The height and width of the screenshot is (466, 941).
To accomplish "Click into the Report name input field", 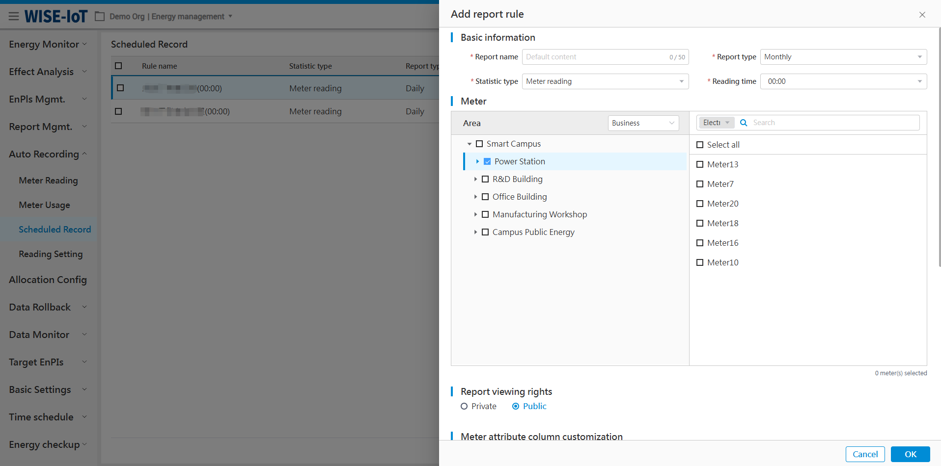I will pos(595,57).
